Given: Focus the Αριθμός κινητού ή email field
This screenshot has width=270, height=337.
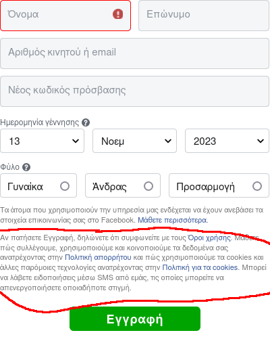Looking at the screenshot, I should (x=134, y=53).
